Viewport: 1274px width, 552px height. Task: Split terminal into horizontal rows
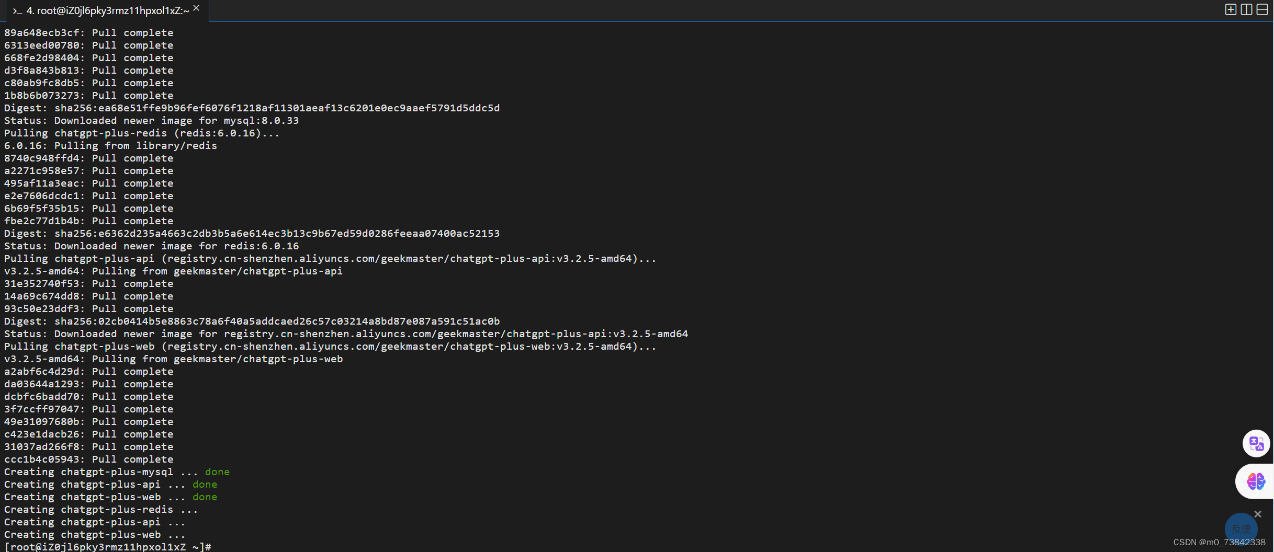click(1262, 9)
